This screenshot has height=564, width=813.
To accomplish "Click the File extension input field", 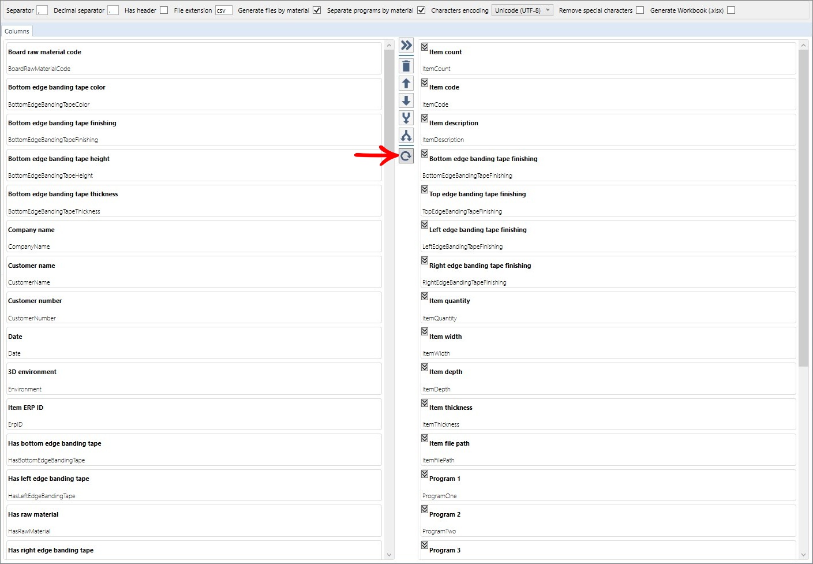I will click(x=224, y=10).
